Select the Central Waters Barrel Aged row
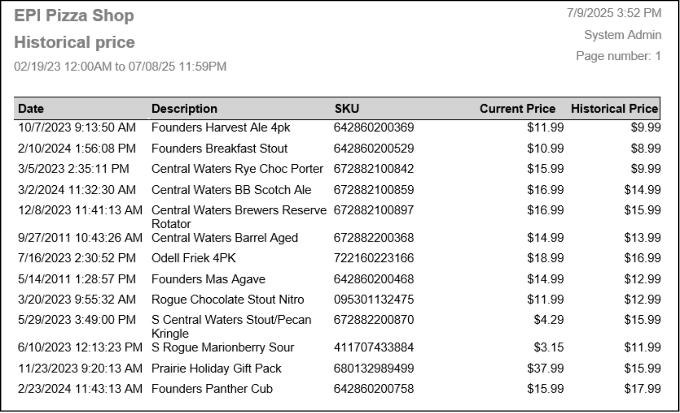This screenshot has height=413, width=680. click(x=225, y=238)
